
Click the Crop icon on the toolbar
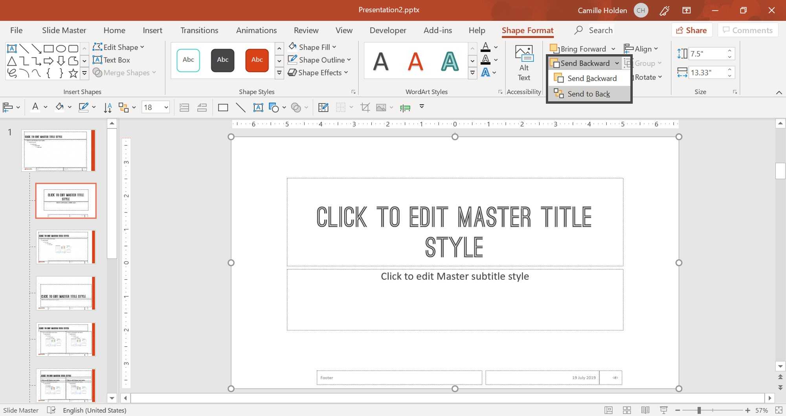pos(365,107)
